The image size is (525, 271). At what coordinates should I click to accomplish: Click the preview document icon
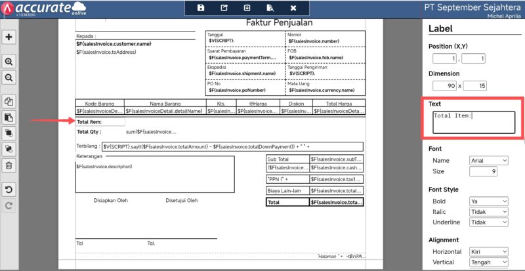point(270,8)
